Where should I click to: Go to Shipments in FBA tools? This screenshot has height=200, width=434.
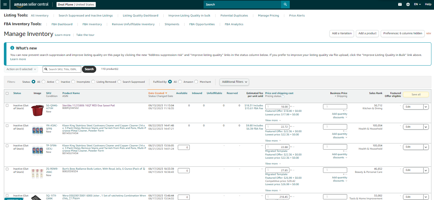(172, 24)
